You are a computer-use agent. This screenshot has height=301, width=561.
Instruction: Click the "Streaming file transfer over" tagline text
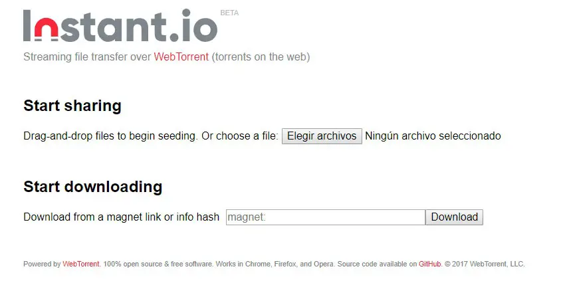coord(87,56)
